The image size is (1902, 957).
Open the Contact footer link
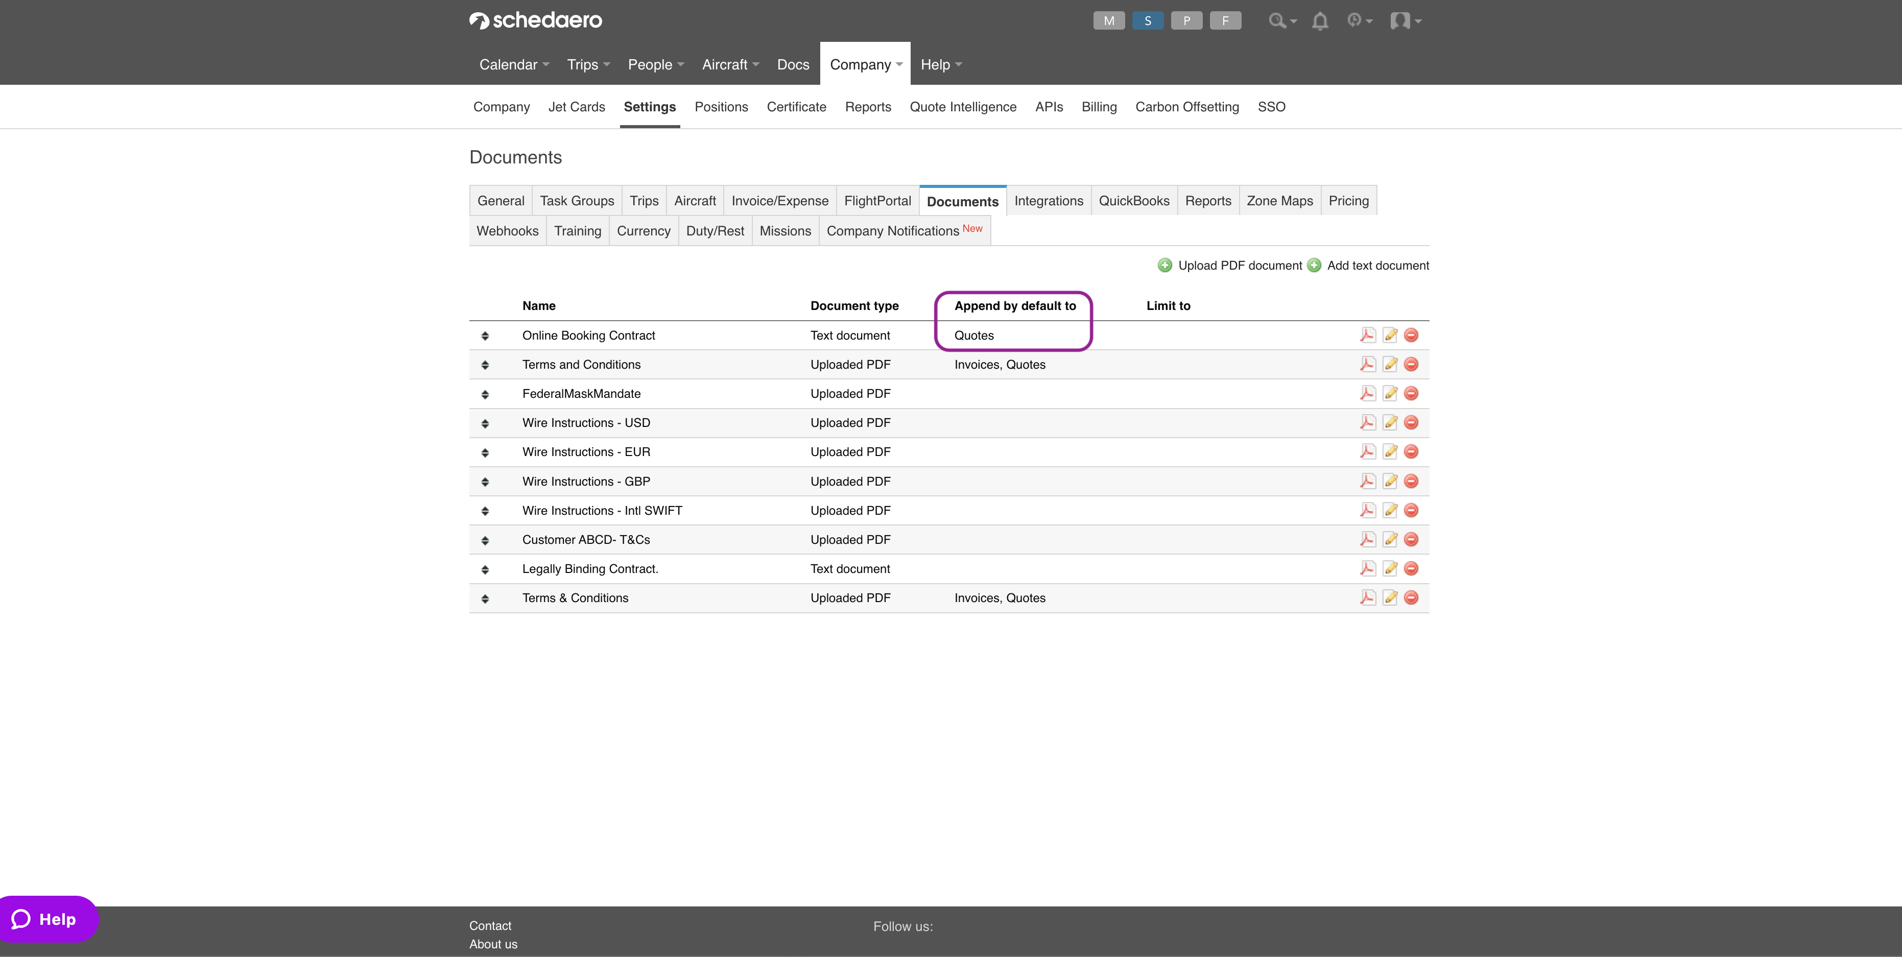490,925
